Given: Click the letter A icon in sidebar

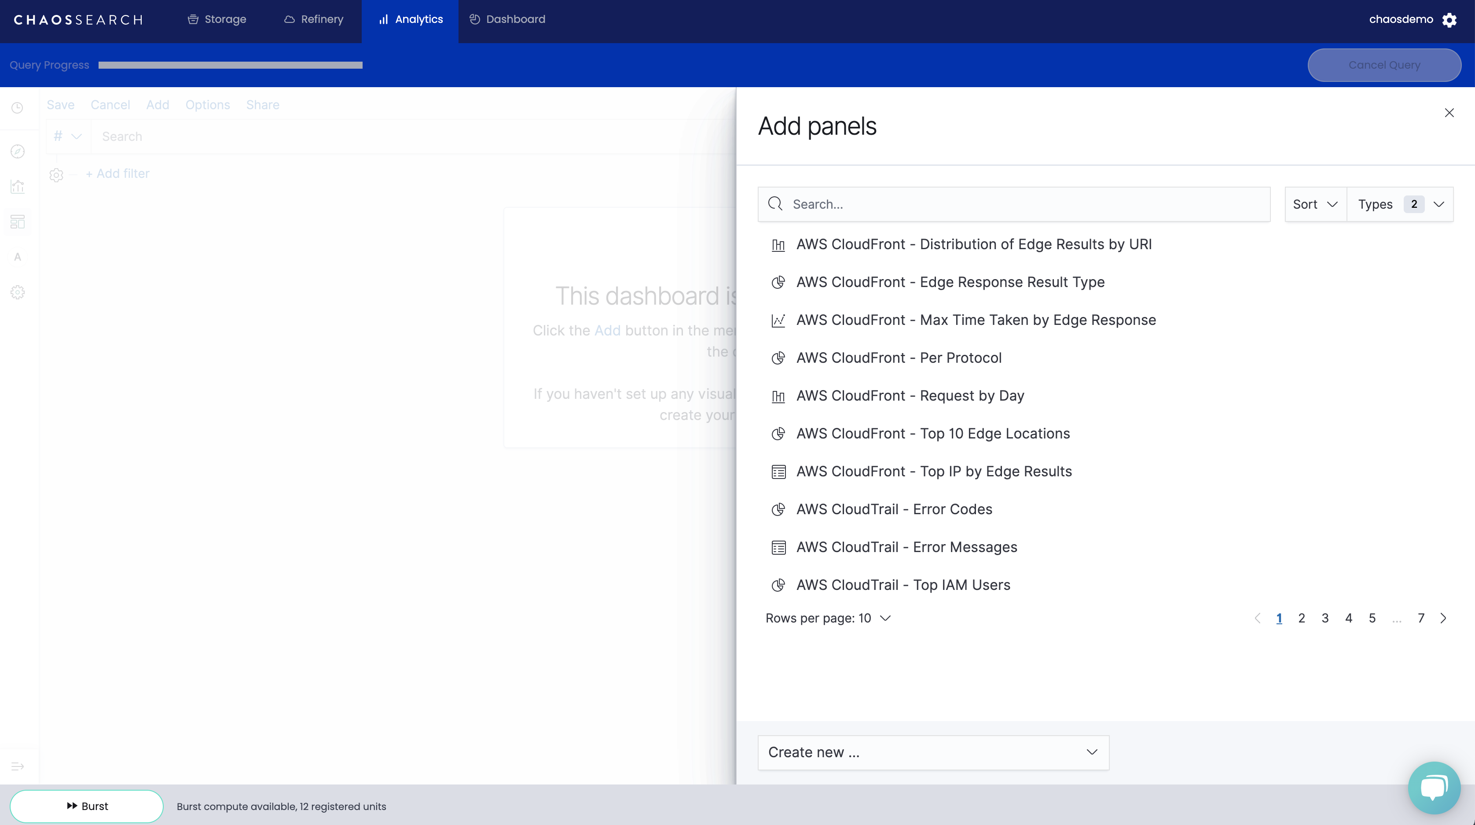Looking at the screenshot, I should tap(18, 257).
